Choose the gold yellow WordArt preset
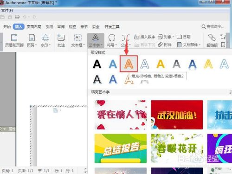 [x=161, y=64]
